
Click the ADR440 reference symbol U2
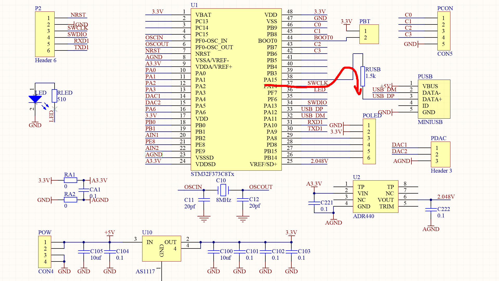point(375,197)
